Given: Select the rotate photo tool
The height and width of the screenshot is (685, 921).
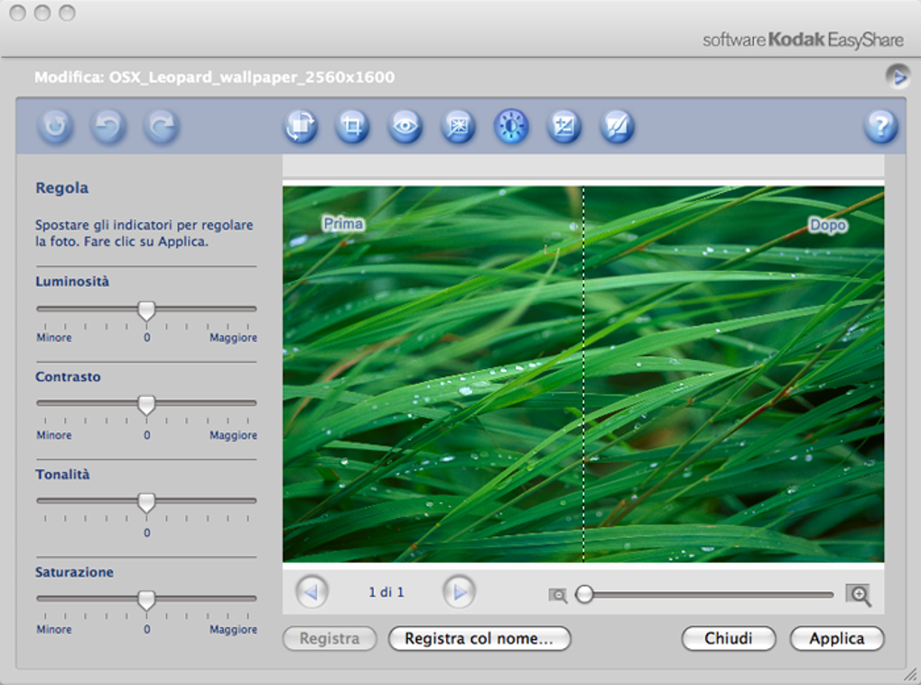Looking at the screenshot, I should (301, 126).
